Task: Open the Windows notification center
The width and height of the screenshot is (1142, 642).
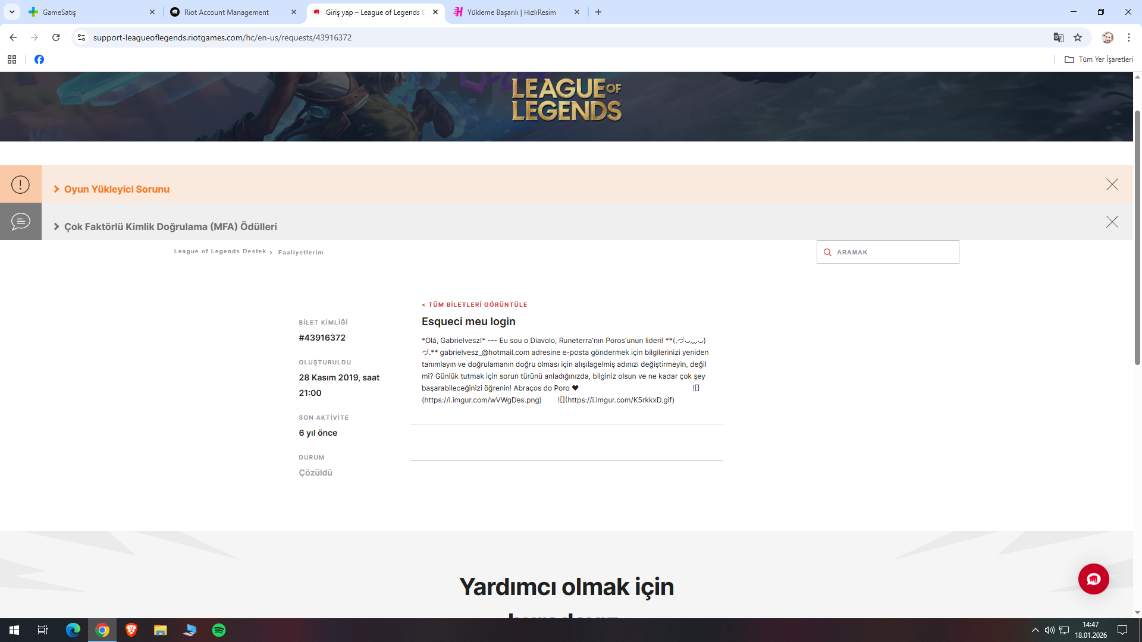Action: click(1122, 630)
